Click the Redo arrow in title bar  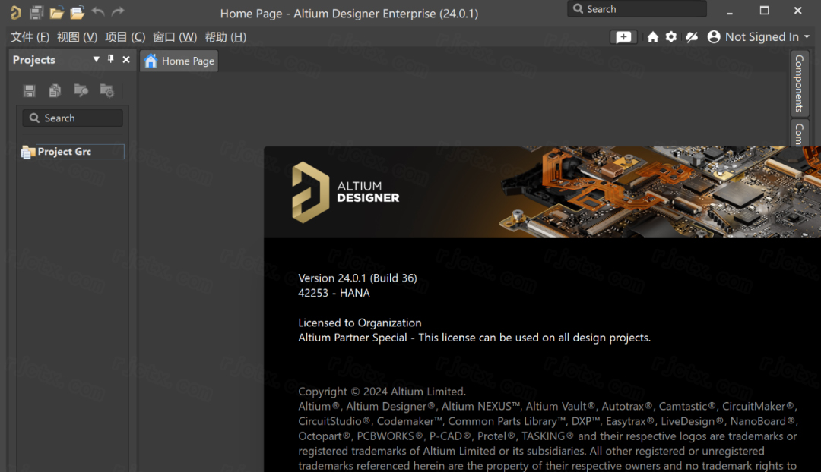pos(118,12)
